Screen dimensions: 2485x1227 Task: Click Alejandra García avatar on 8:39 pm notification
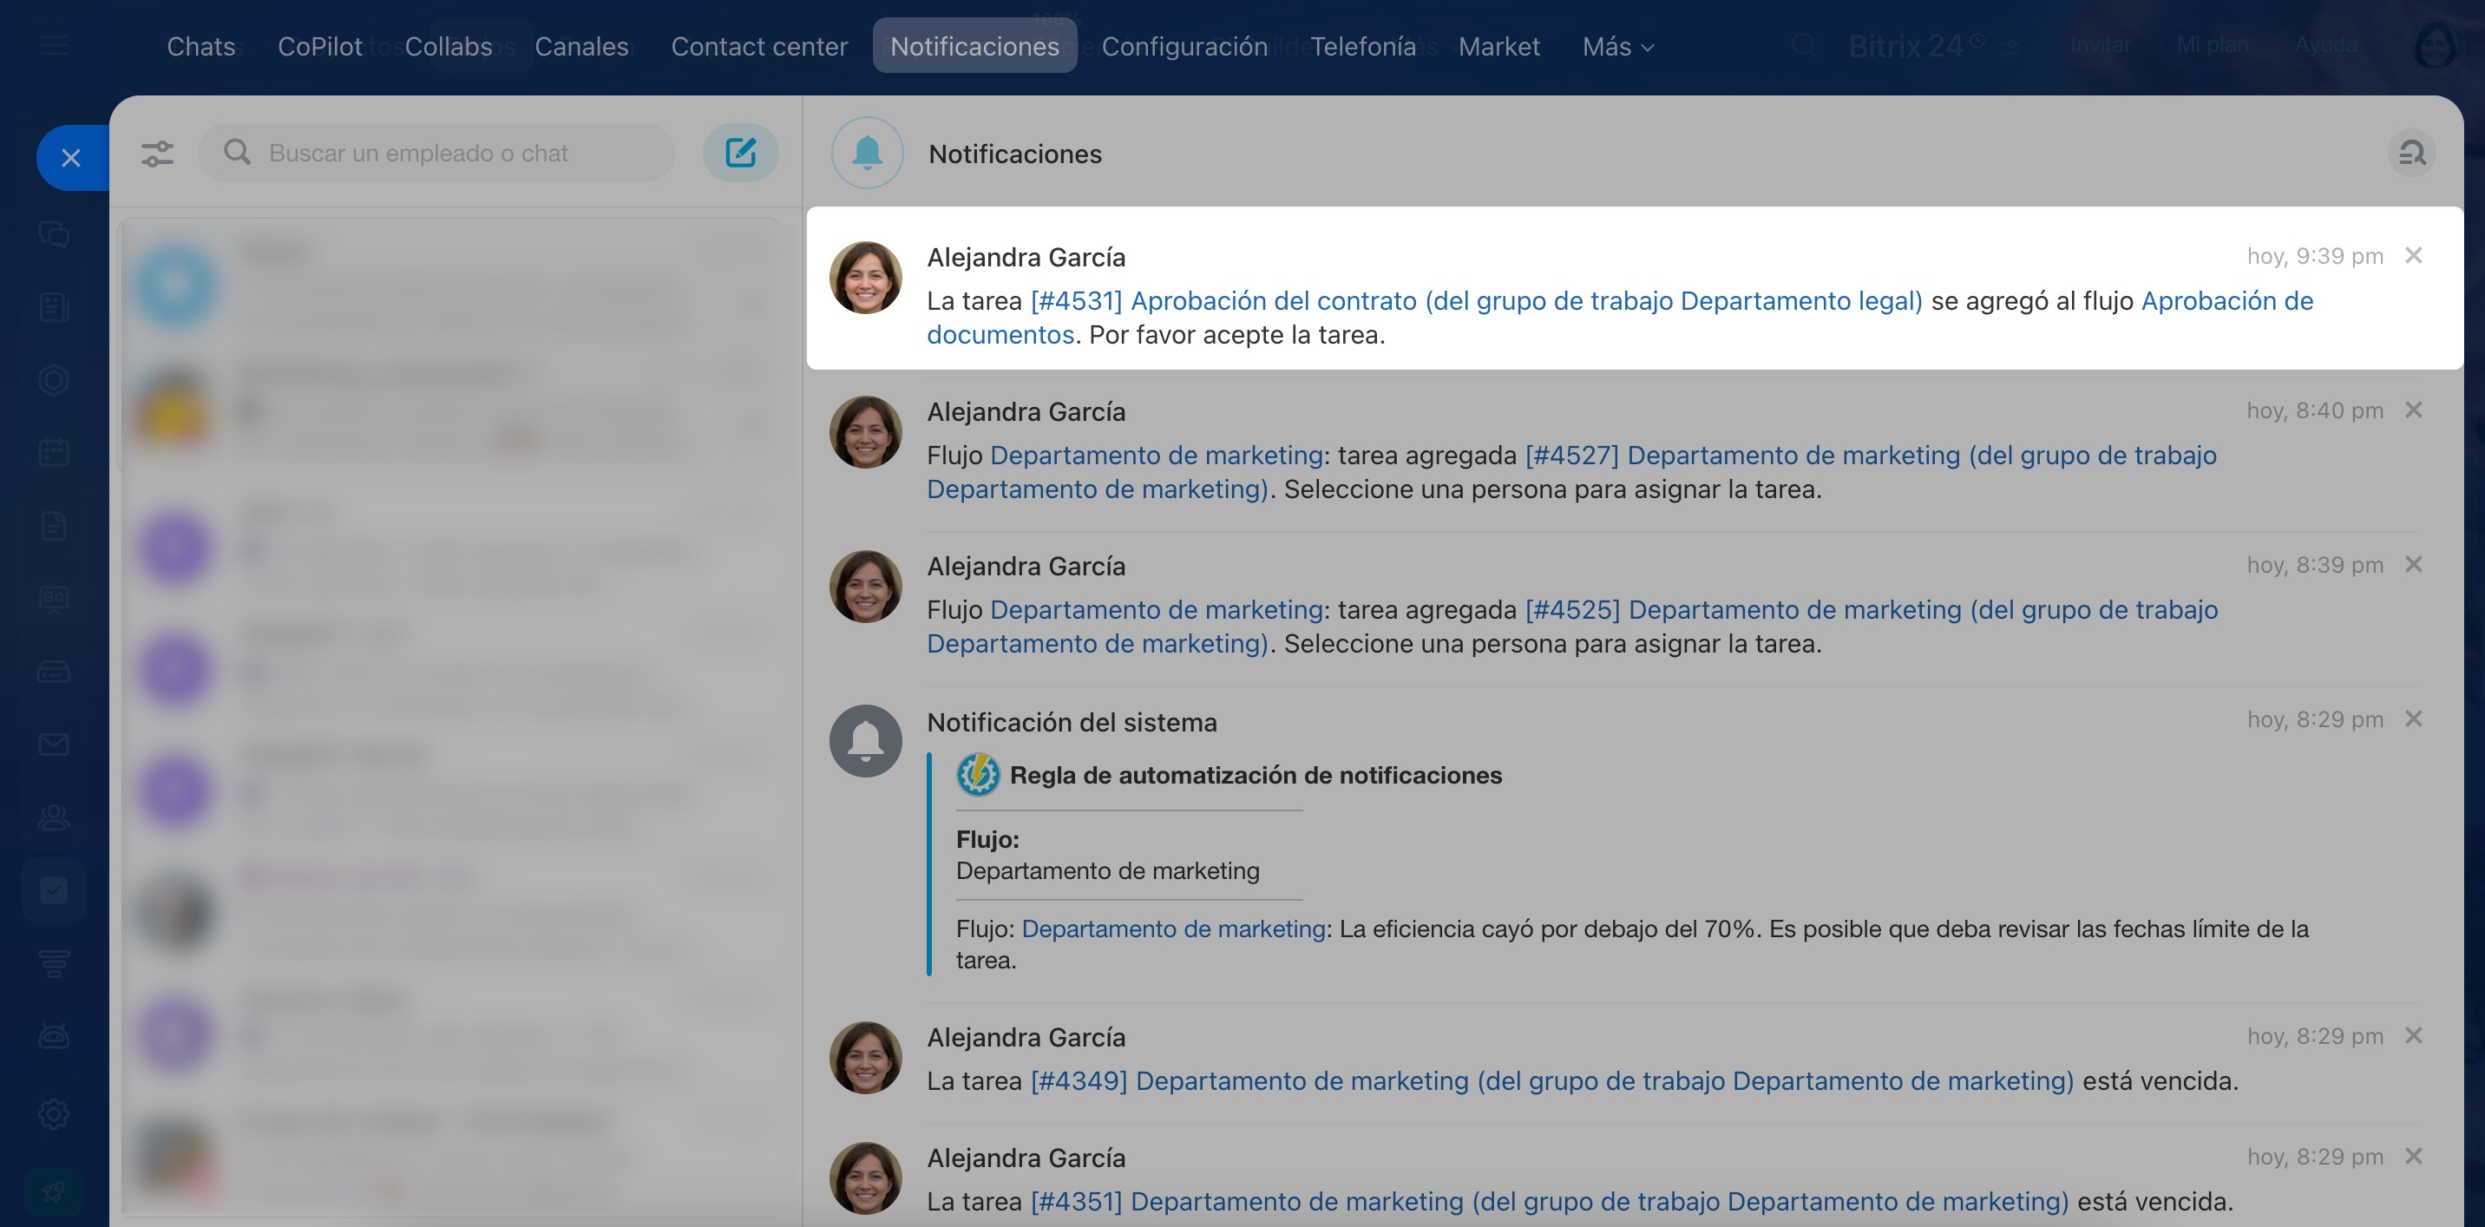coord(865,587)
